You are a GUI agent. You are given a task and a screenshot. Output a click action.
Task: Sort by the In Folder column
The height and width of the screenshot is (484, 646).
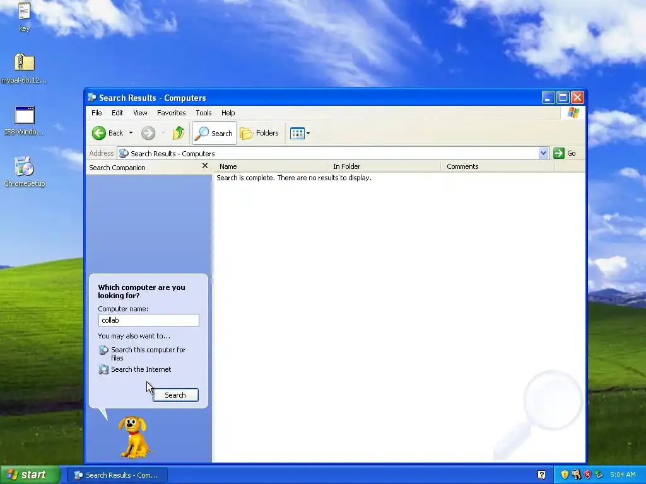pos(384,166)
